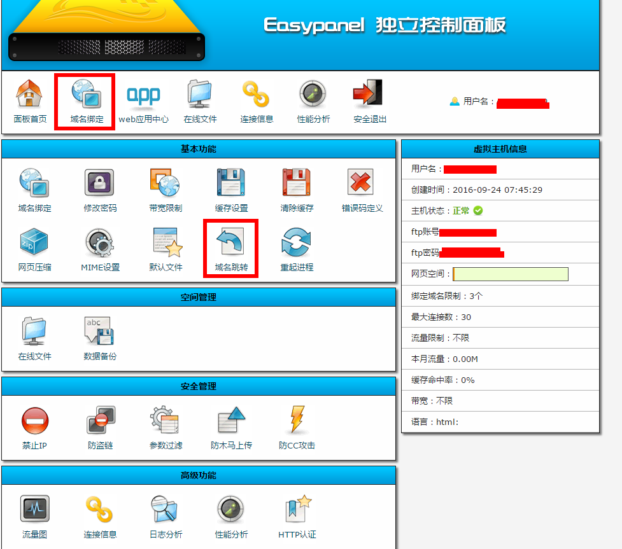Click the 主机状态 正常 status text
The height and width of the screenshot is (549, 622).
point(460,211)
